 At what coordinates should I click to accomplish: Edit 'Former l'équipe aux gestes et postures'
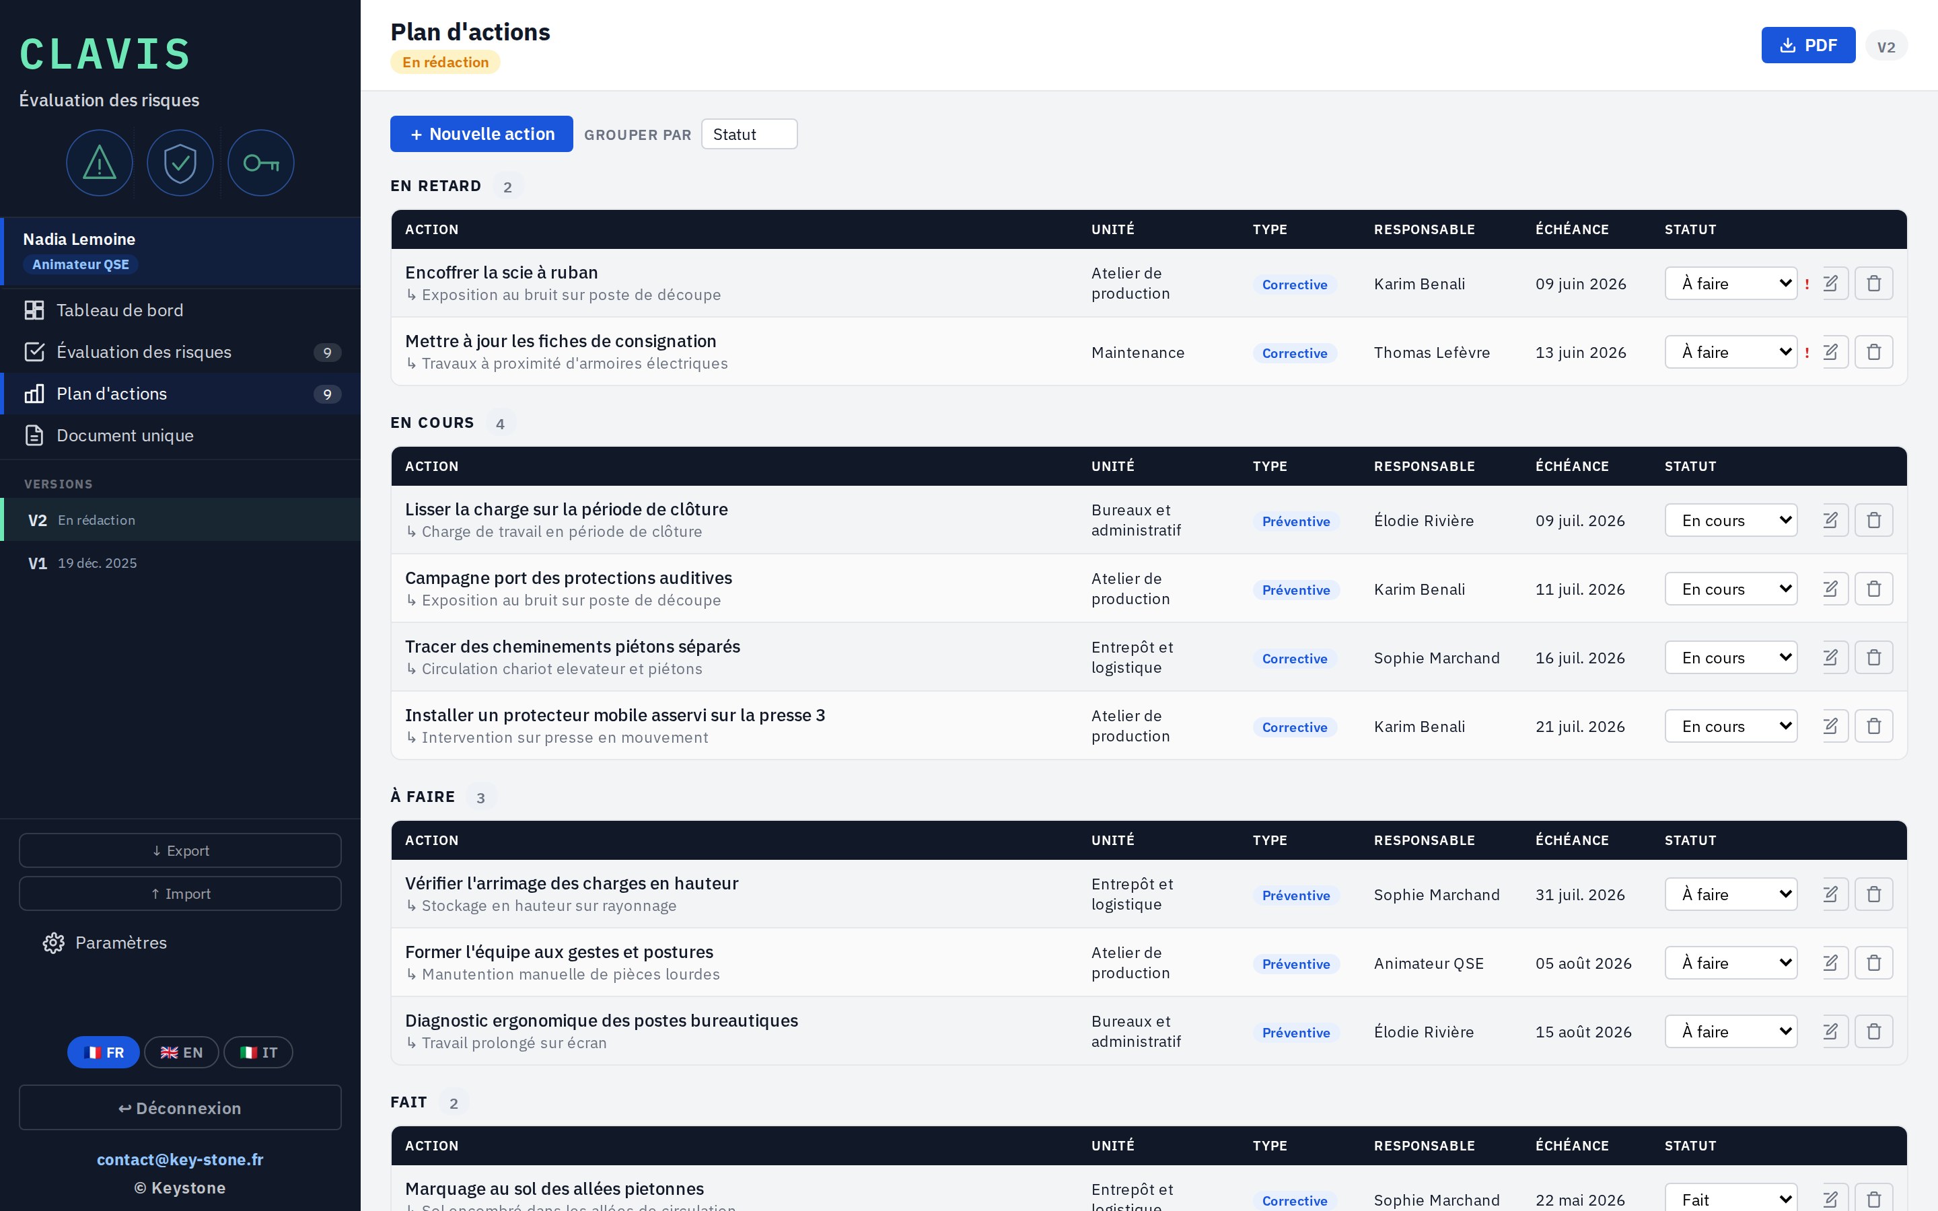tap(1832, 963)
